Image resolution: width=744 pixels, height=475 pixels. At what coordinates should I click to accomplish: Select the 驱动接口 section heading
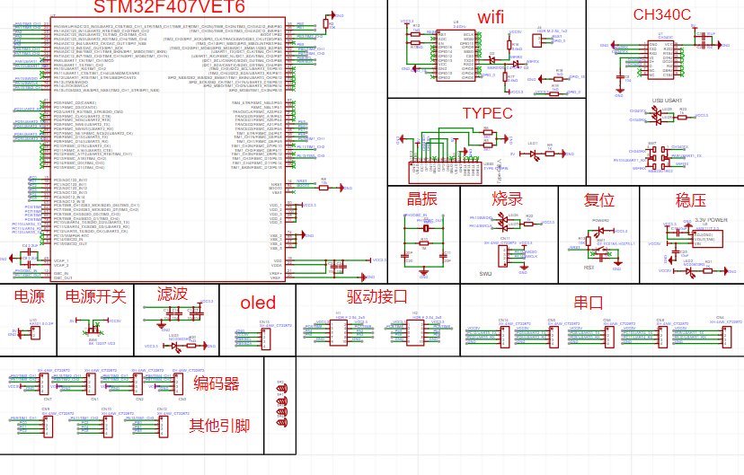377,296
